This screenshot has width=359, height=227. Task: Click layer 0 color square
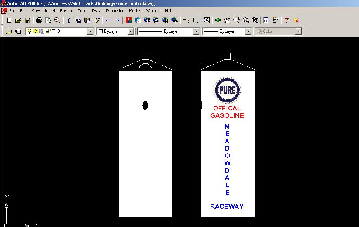54,31
